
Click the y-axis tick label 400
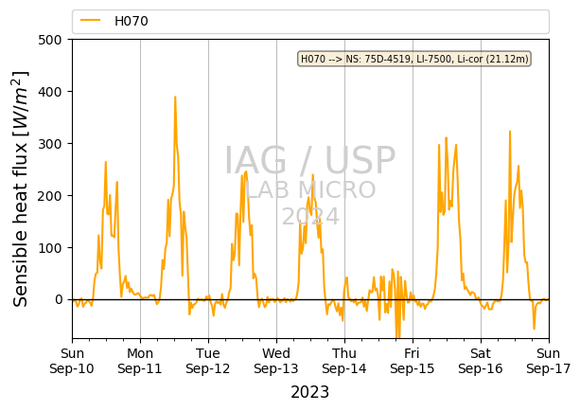pyautogui.click(x=50, y=92)
